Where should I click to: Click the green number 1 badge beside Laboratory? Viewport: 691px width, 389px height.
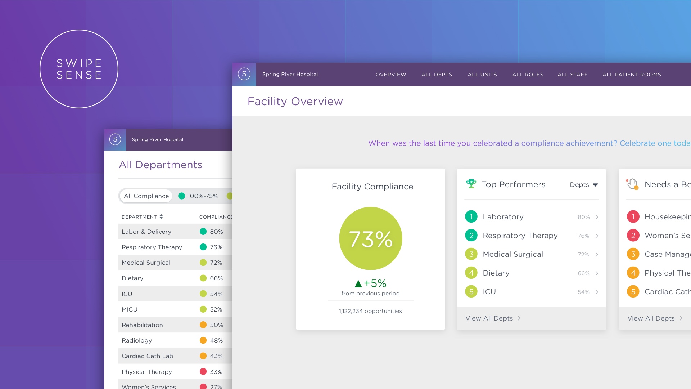click(x=471, y=217)
